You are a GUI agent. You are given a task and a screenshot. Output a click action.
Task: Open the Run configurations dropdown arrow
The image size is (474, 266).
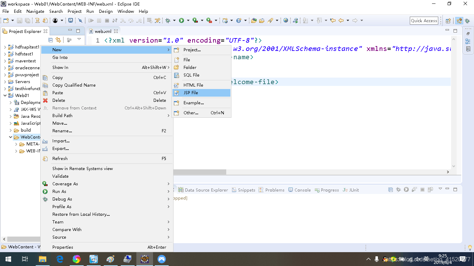[x=188, y=20]
